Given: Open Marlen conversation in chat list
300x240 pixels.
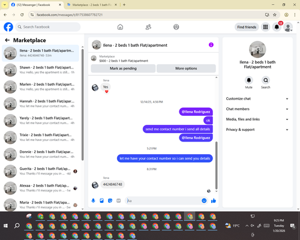Looking at the screenshot, I should point(40,87).
